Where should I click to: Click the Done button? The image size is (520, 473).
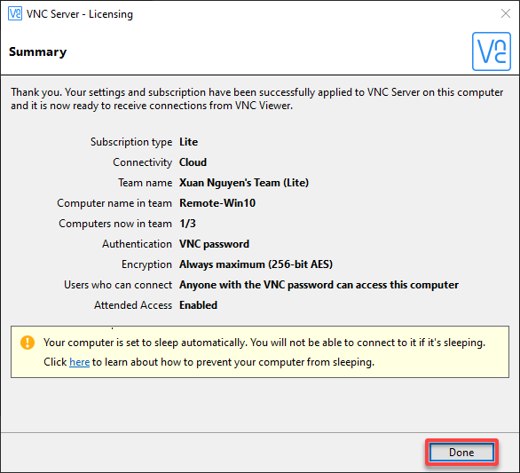[x=461, y=452]
